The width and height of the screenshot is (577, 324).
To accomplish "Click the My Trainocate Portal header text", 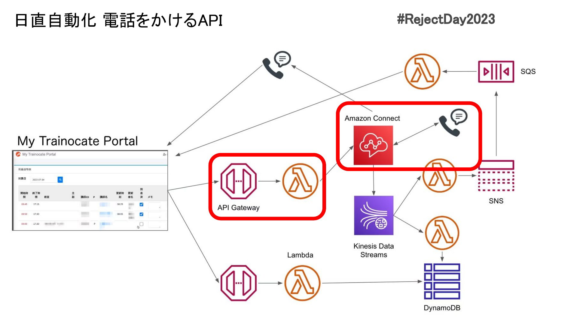I will [39, 154].
